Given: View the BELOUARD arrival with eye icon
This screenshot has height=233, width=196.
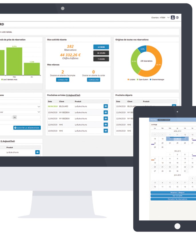Looking at the screenshot, I should [x=106, y=106].
